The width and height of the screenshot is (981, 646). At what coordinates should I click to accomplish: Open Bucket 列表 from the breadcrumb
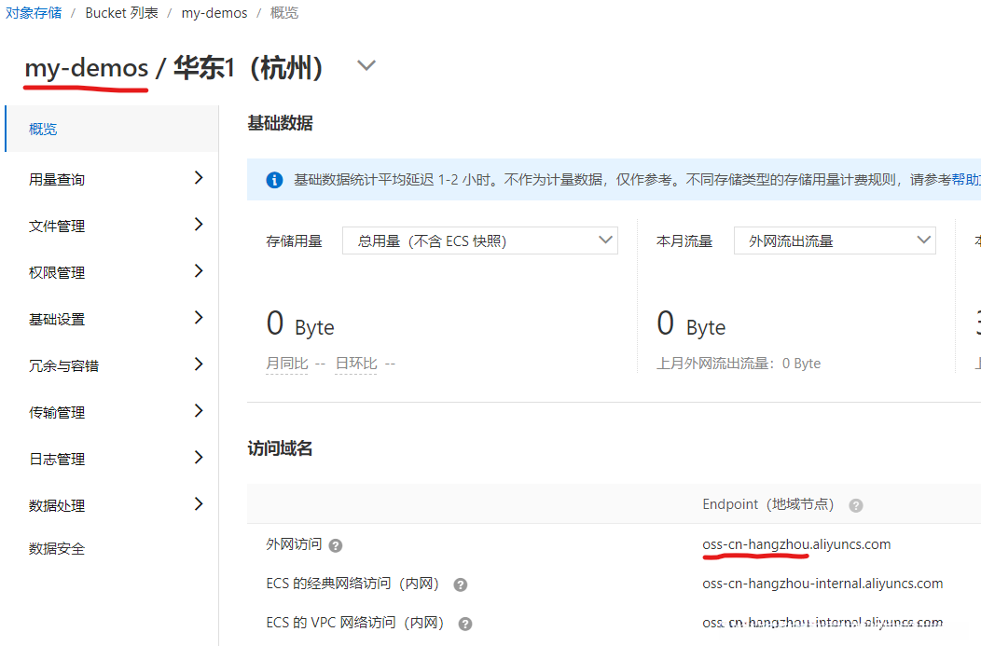pos(121,12)
